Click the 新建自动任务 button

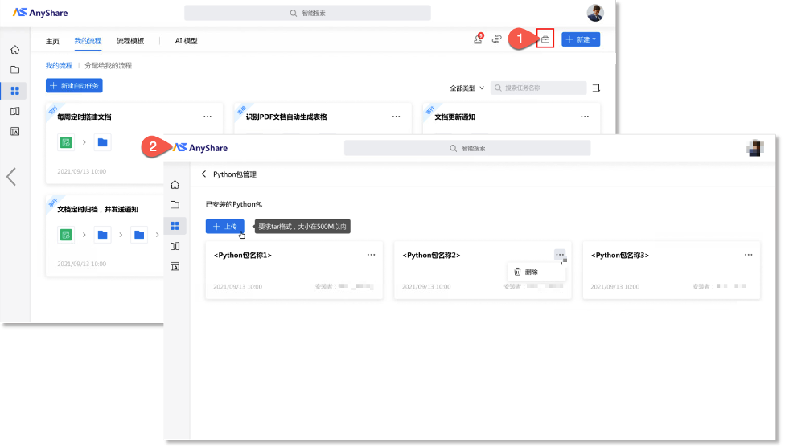click(74, 85)
